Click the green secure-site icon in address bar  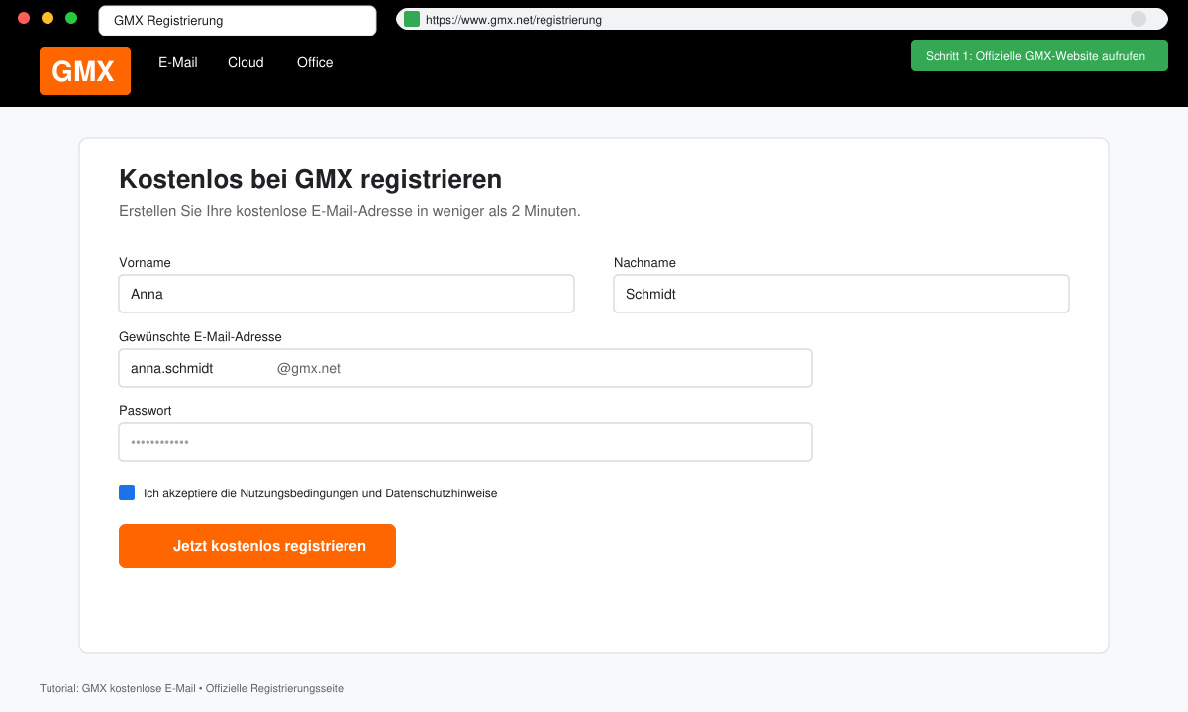coord(412,19)
